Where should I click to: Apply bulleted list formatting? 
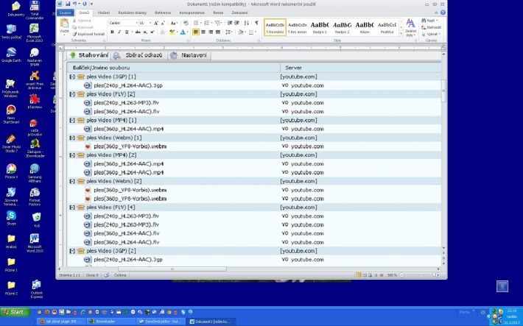197,23
